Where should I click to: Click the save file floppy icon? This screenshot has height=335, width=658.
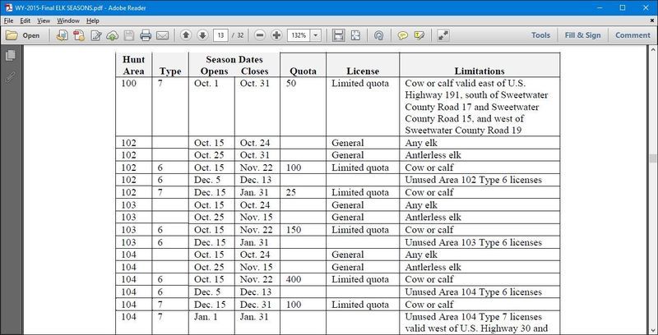(x=129, y=35)
